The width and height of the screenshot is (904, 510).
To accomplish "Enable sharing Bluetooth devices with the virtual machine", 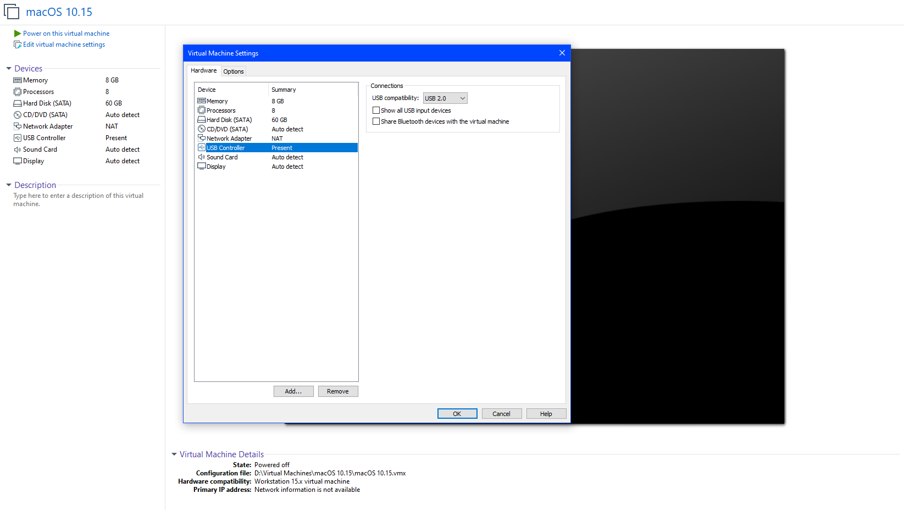I will click(x=376, y=121).
